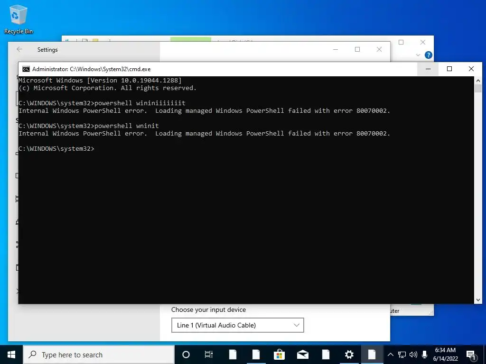
Task: Maximize the File Explorer window
Action: [401, 42]
